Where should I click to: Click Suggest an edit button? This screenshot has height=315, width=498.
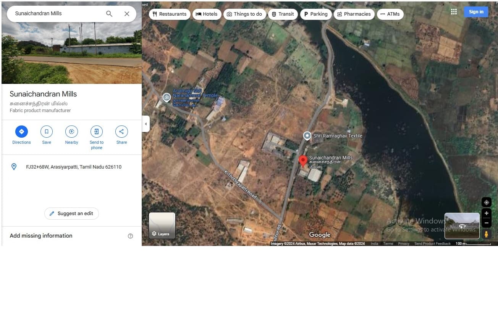(71, 214)
